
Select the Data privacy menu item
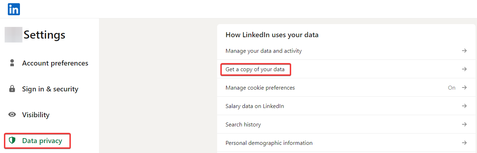tap(42, 141)
